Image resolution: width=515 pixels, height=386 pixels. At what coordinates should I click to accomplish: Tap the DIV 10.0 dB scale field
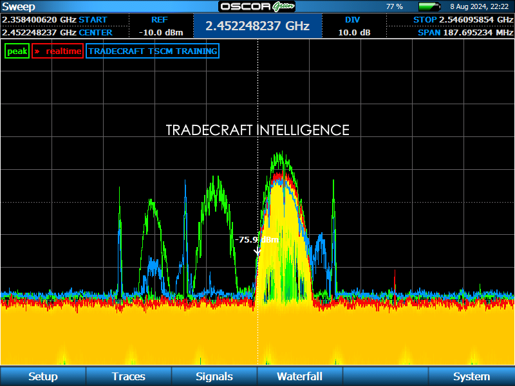[354, 26]
